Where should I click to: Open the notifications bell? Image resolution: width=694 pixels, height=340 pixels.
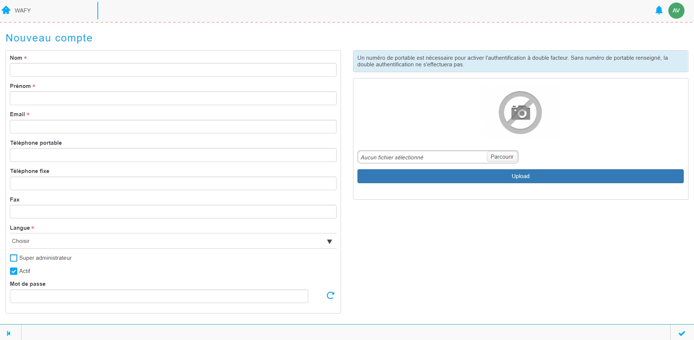coord(659,10)
